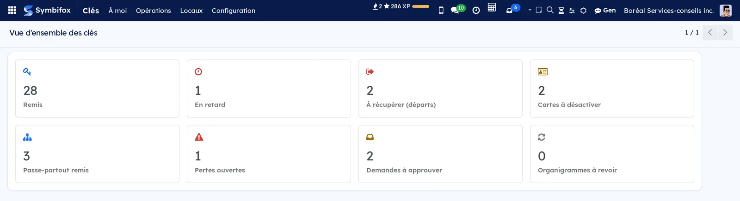Click the 286 XP text
This screenshot has height=201, width=740.
click(401, 6)
